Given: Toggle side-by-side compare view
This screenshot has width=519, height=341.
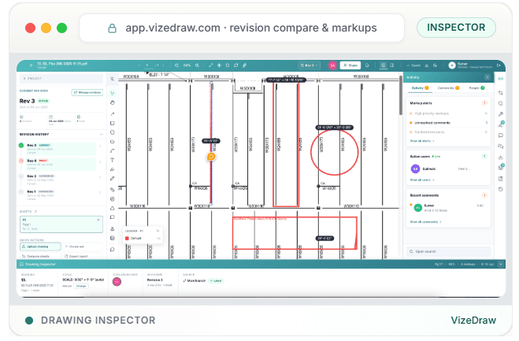Looking at the screenshot, I should (384, 65).
